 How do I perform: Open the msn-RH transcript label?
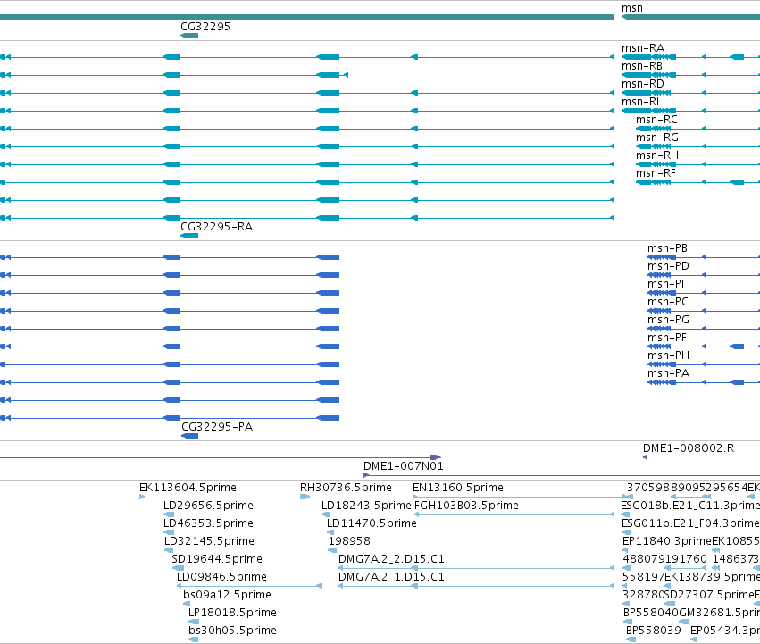pos(656,155)
